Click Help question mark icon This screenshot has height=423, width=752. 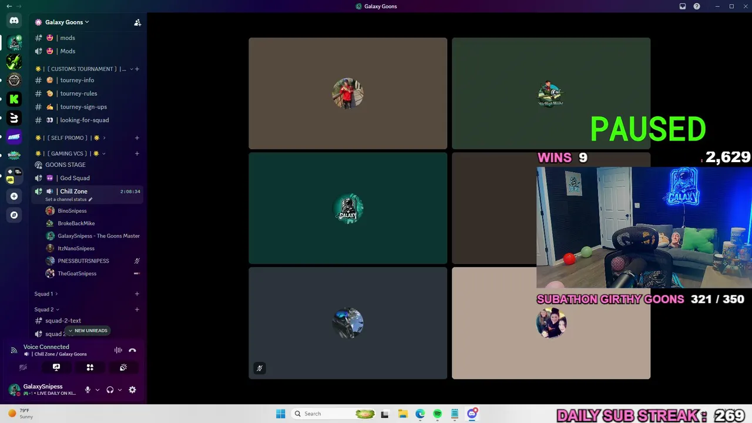tap(697, 6)
